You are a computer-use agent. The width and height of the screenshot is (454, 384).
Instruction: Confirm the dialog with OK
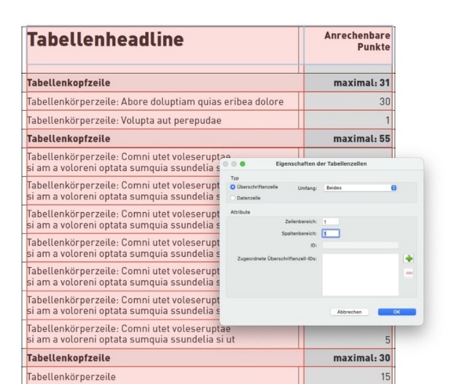tap(396, 312)
